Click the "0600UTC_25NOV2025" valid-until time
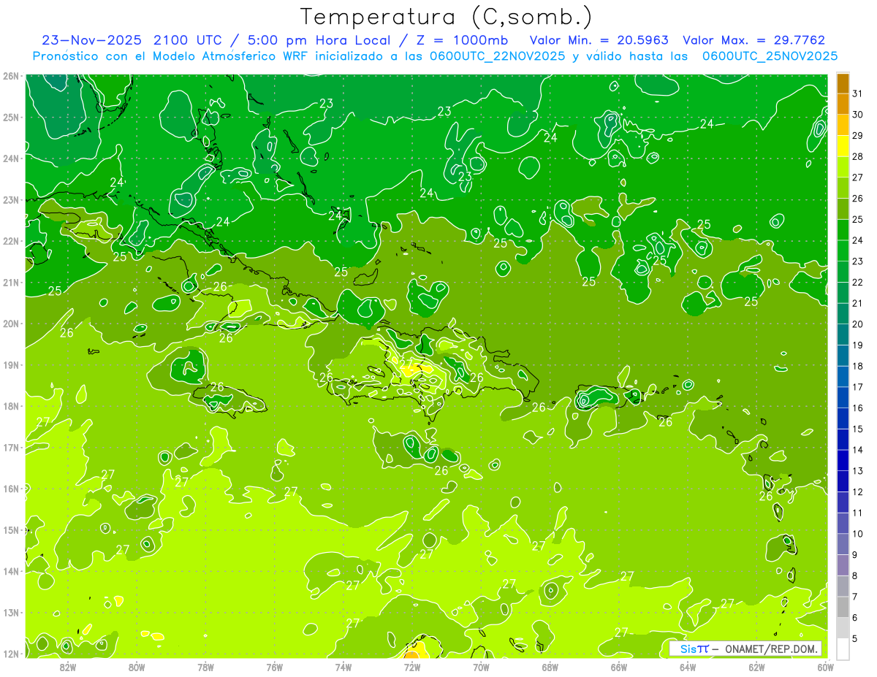The image size is (877, 677). pos(770,56)
